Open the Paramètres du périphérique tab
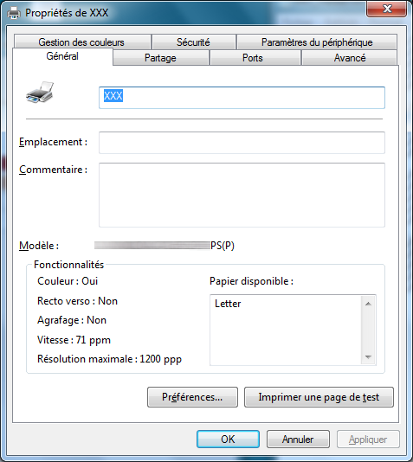Screen dimensions: 413x462 click(317, 42)
